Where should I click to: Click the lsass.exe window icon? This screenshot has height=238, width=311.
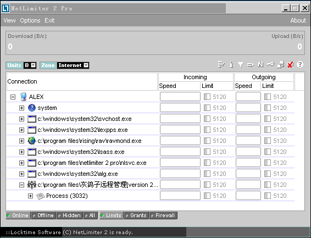(32, 152)
